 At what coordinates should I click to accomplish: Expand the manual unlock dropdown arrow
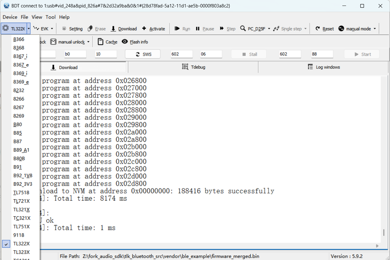(88, 42)
